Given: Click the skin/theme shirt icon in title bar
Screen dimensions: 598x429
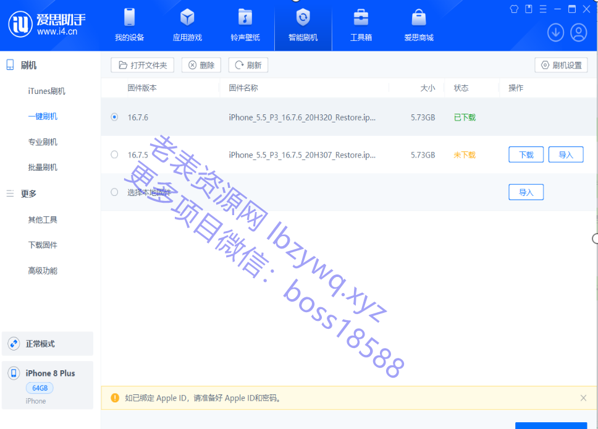Looking at the screenshot, I should (x=514, y=9).
